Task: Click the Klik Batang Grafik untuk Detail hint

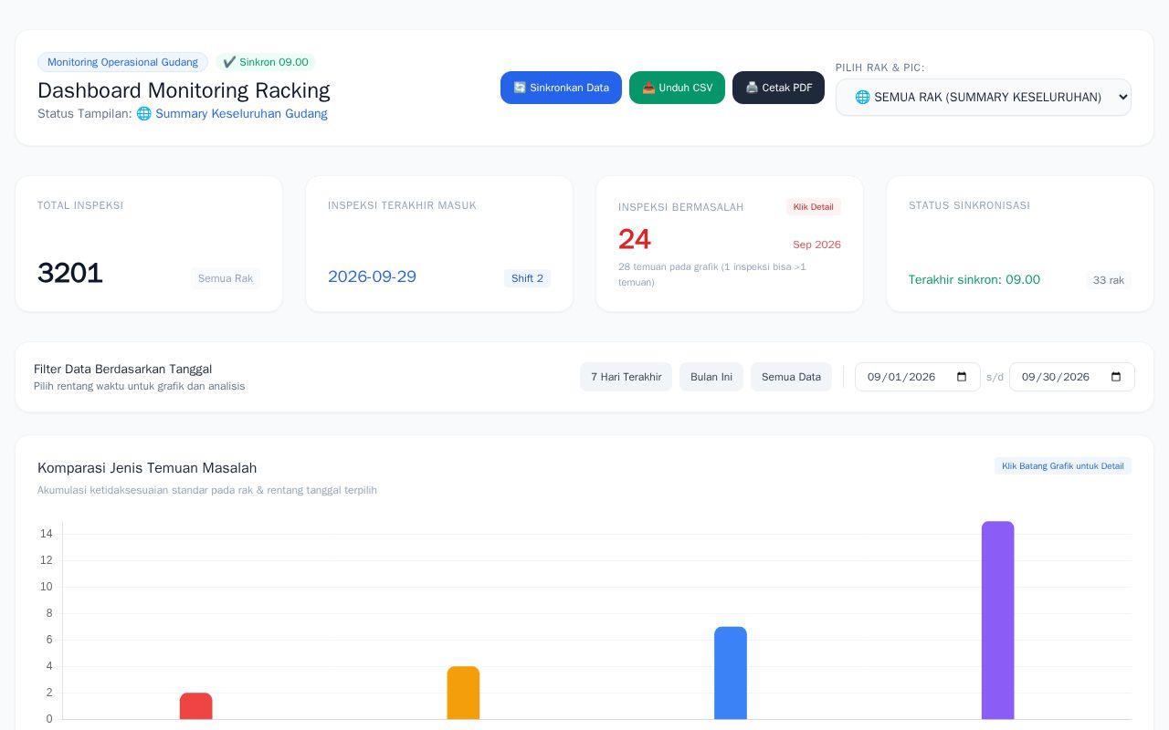Action: coord(1063,466)
